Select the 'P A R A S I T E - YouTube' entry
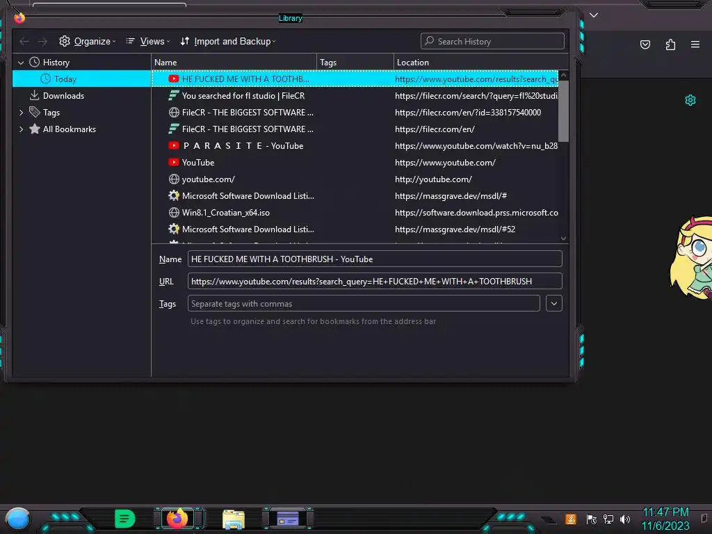The height and width of the screenshot is (534, 712). coord(355,146)
